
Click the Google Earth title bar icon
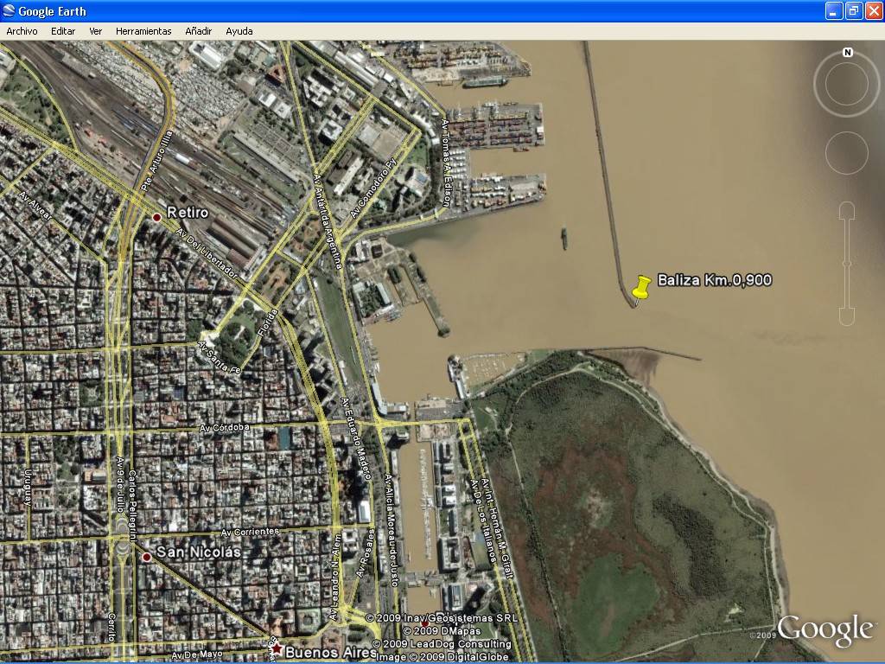click(9, 10)
